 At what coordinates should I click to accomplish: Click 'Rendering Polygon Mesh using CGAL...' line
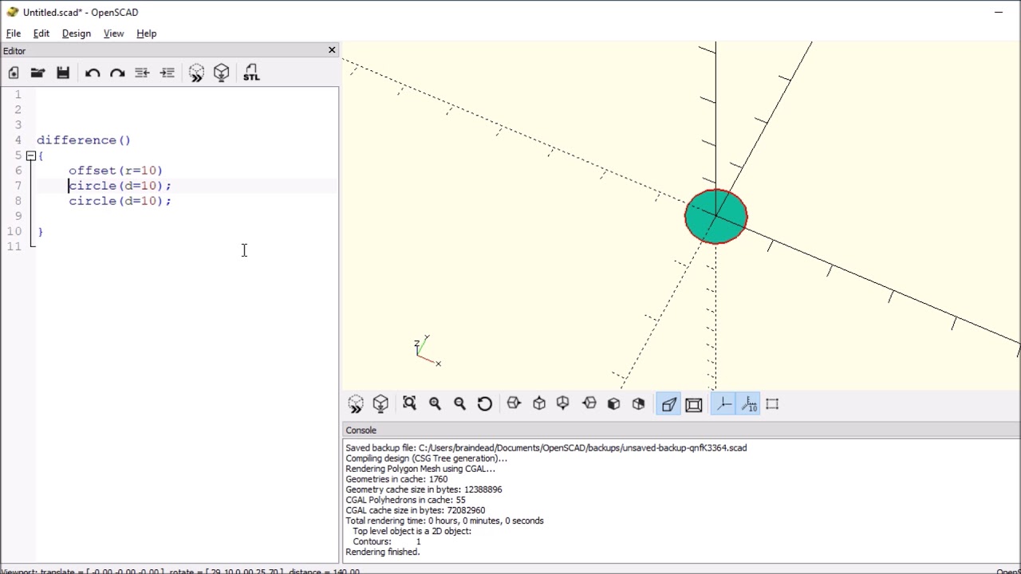pos(420,469)
